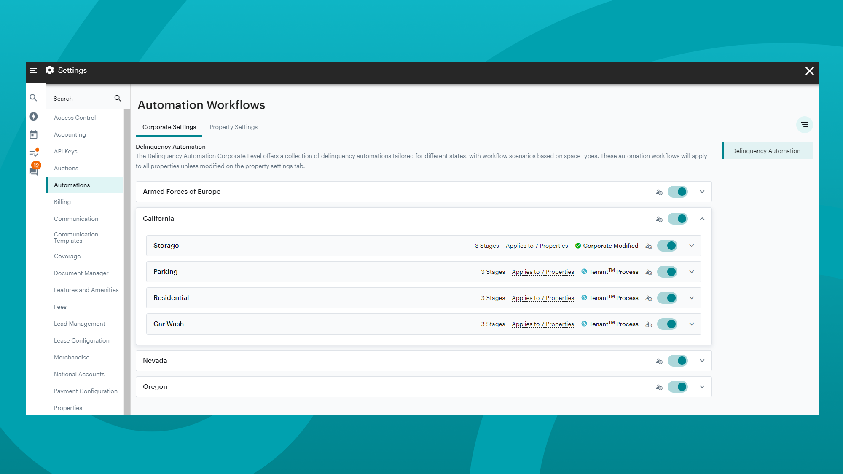Click Applies to 7 Properties link for Parking
The width and height of the screenshot is (843, 474).
point(542,271)
